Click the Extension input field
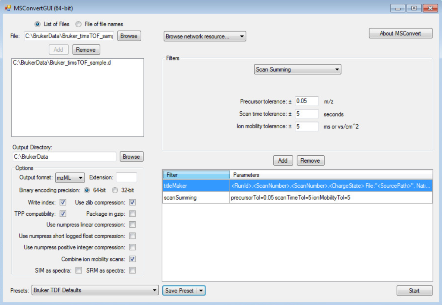This screenshot has height=305, width=442. [x=126, y=177]
